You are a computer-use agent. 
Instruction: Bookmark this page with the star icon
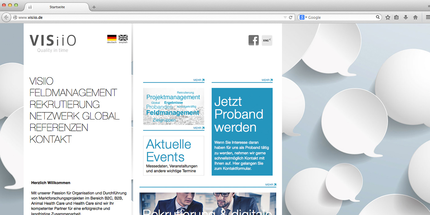(x=388, y=18)
